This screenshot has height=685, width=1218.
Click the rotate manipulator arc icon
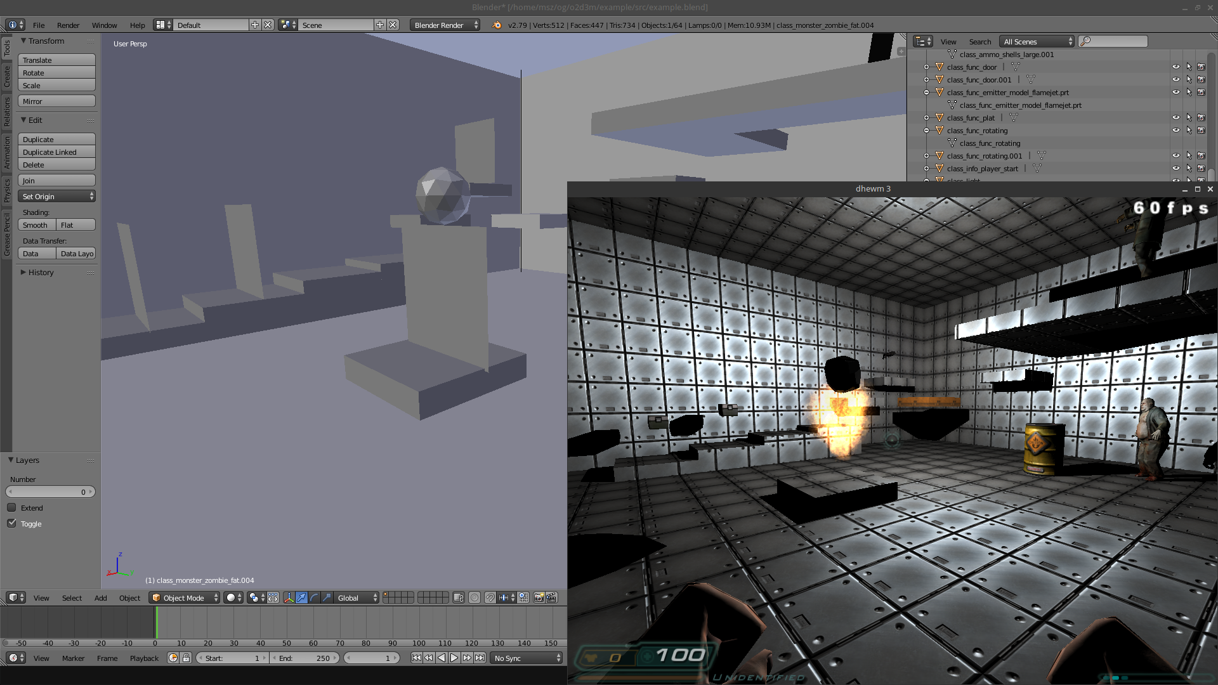[x=314, y=597]
